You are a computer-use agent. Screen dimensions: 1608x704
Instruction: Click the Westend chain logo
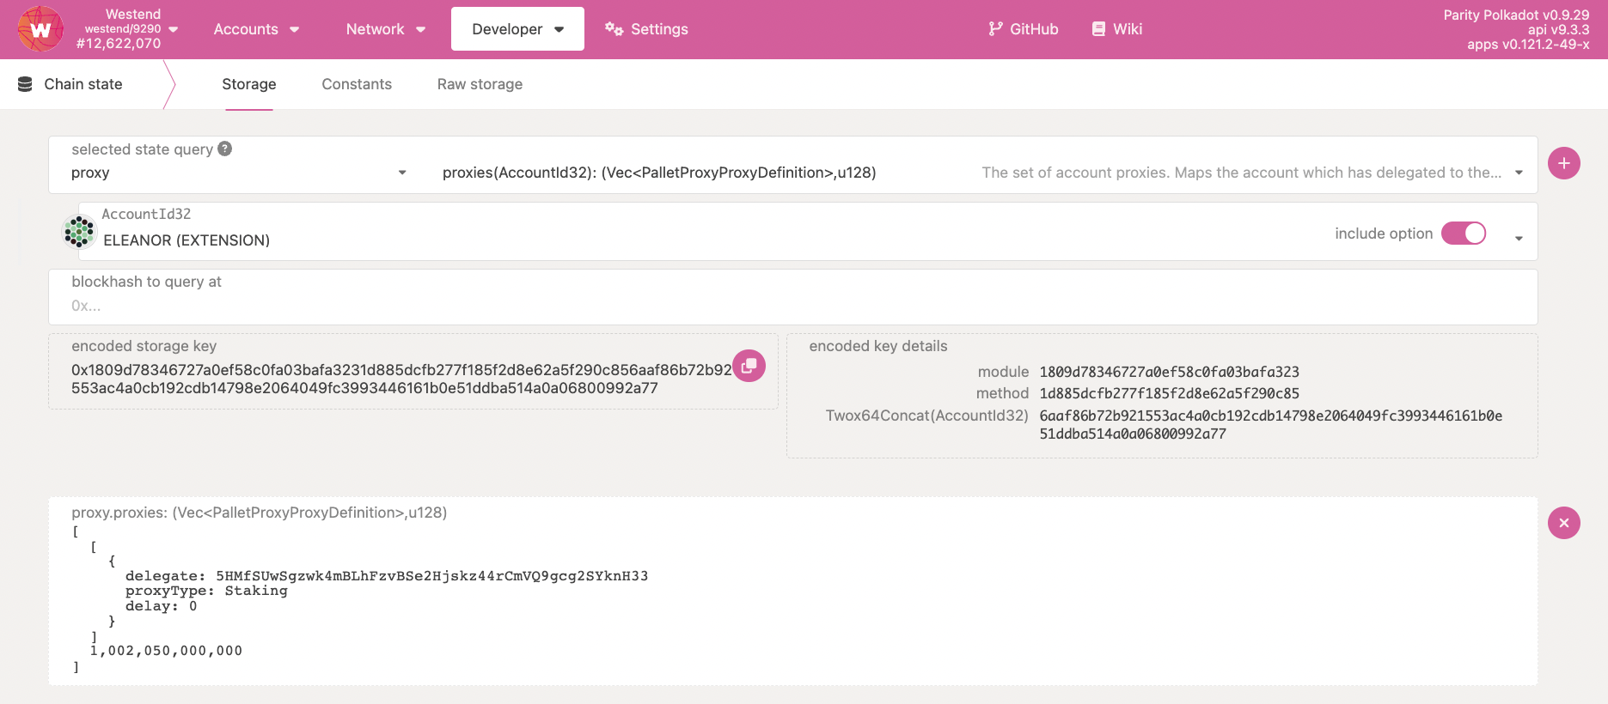tap(40, 29)
